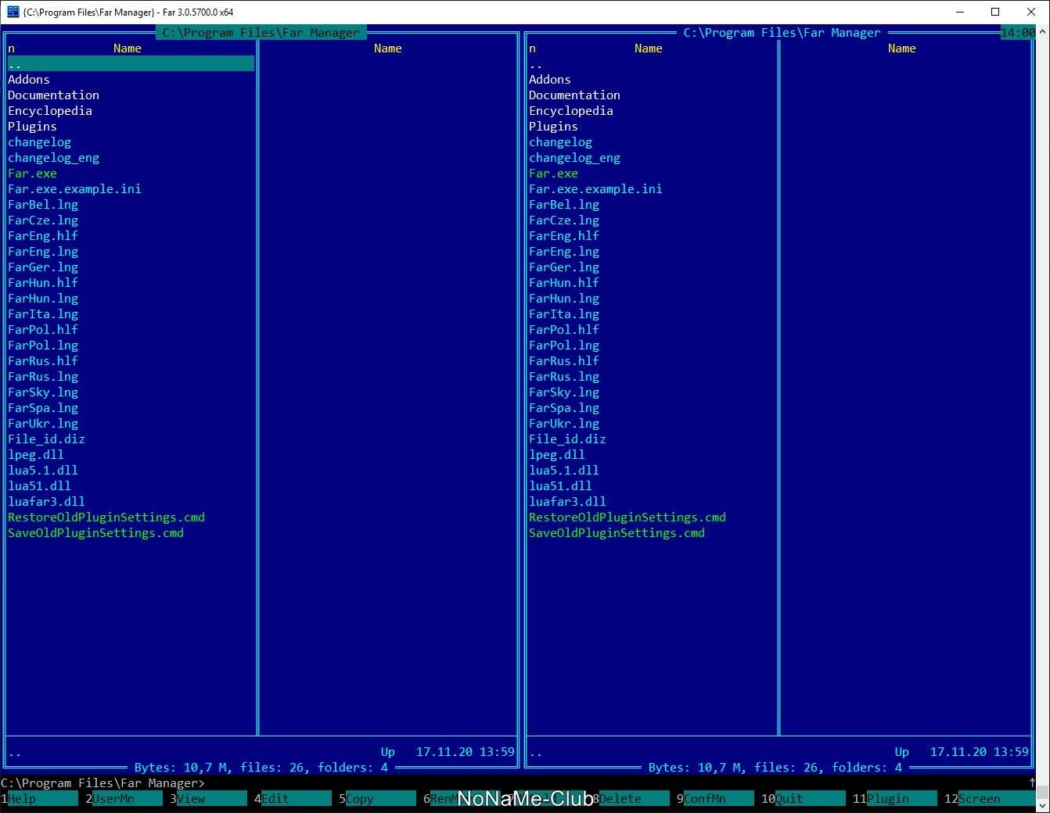This screenshot has width=1050, height=813.
Task: Click the 5 Copy function key button
Action: [x=377, y=799]
